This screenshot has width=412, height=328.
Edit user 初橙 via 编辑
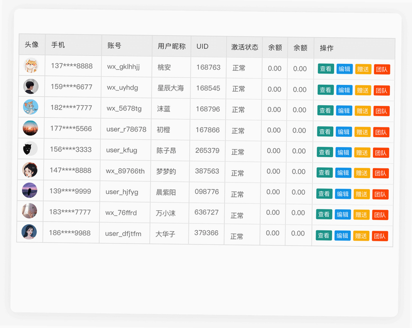click(x=344, y=132)
